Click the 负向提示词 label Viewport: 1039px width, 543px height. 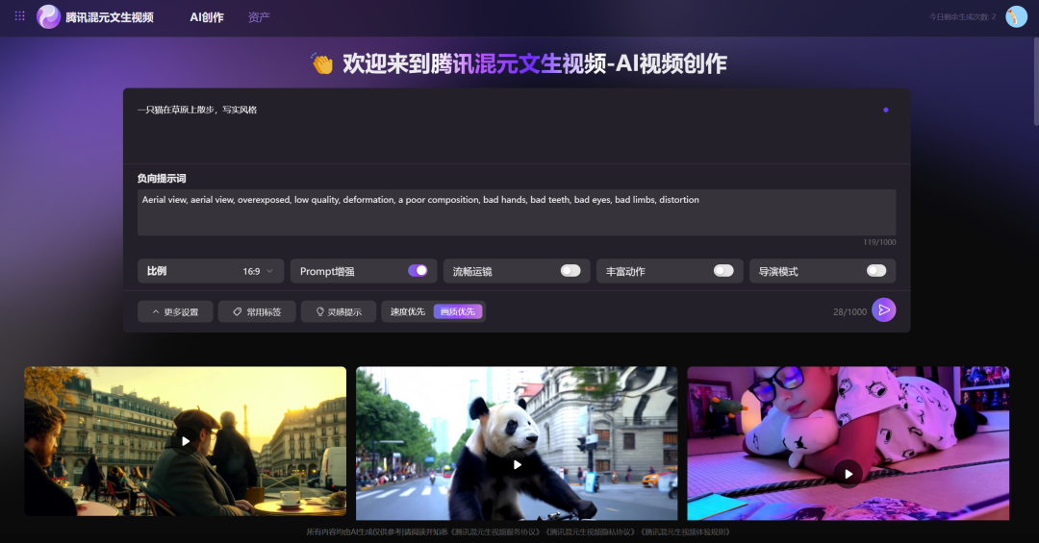[162, 178]
